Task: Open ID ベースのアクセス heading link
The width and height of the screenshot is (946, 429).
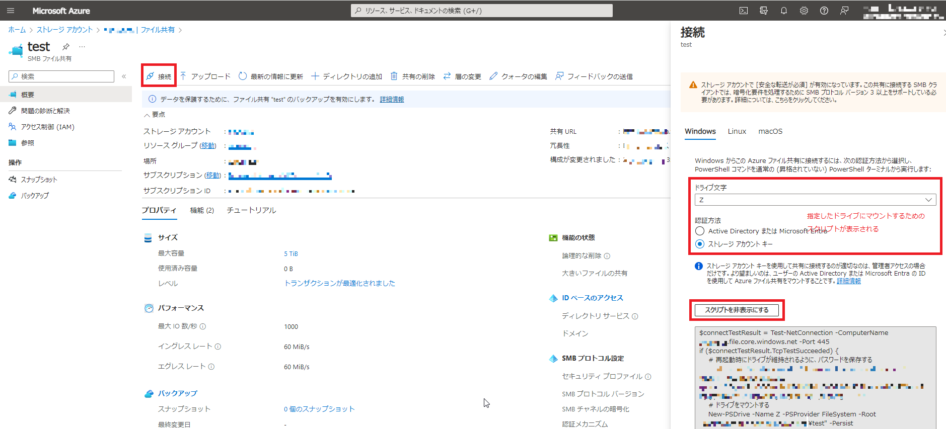Action: point(593,298)
